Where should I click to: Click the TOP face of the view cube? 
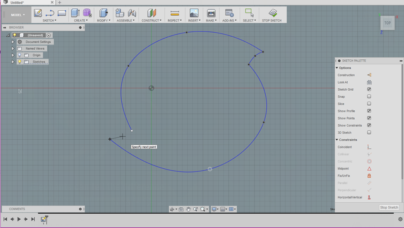pos(388,23)
